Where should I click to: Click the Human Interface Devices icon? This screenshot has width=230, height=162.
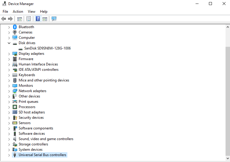pyautogui.click(x=15, y=64)
